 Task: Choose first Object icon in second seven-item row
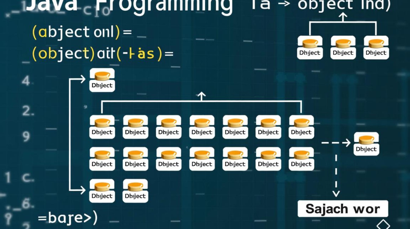coord(102,159)
